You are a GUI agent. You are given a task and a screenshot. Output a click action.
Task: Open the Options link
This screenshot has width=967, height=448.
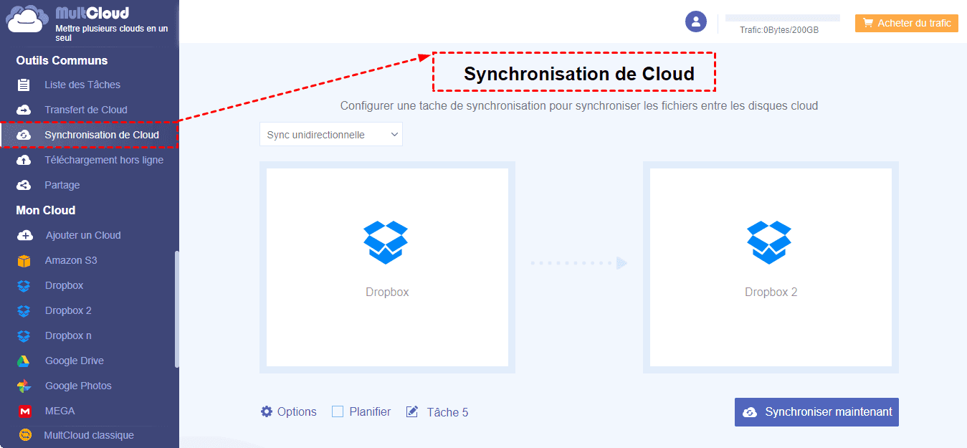(x=297, y=411)
